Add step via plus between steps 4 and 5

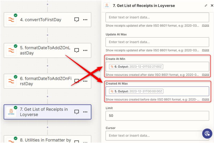pos(48,35)
